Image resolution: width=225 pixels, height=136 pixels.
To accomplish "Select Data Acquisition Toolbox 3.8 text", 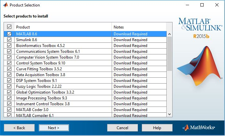I will point(40,75).
